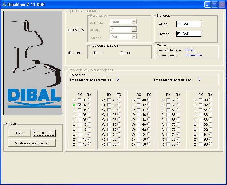Screen dimensions: 227x185
Task: Open the Velocidad 9600 dropdown
Action: coord(134,22)
